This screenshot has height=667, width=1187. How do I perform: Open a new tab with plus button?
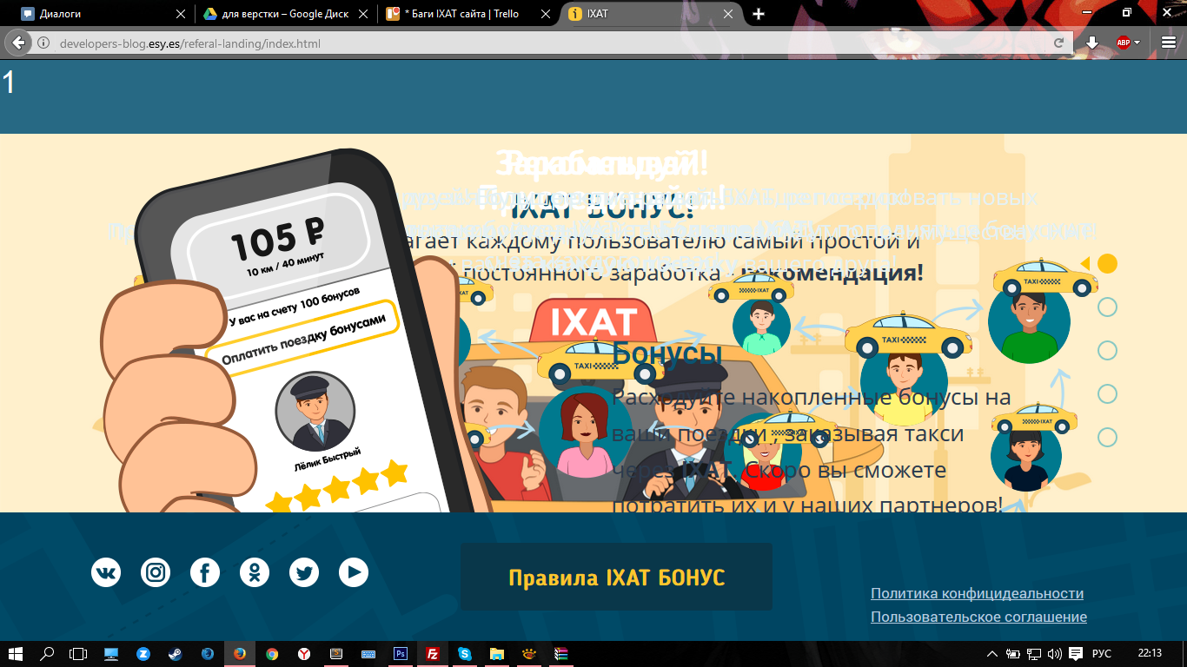click(759, 14)
